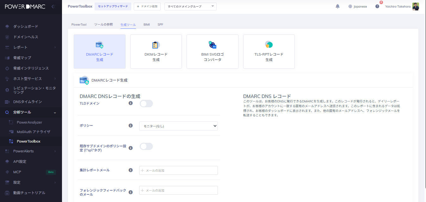Click the 脅威マップ icon
Viewport: 426px width, 202px height.
coord(7,58)
